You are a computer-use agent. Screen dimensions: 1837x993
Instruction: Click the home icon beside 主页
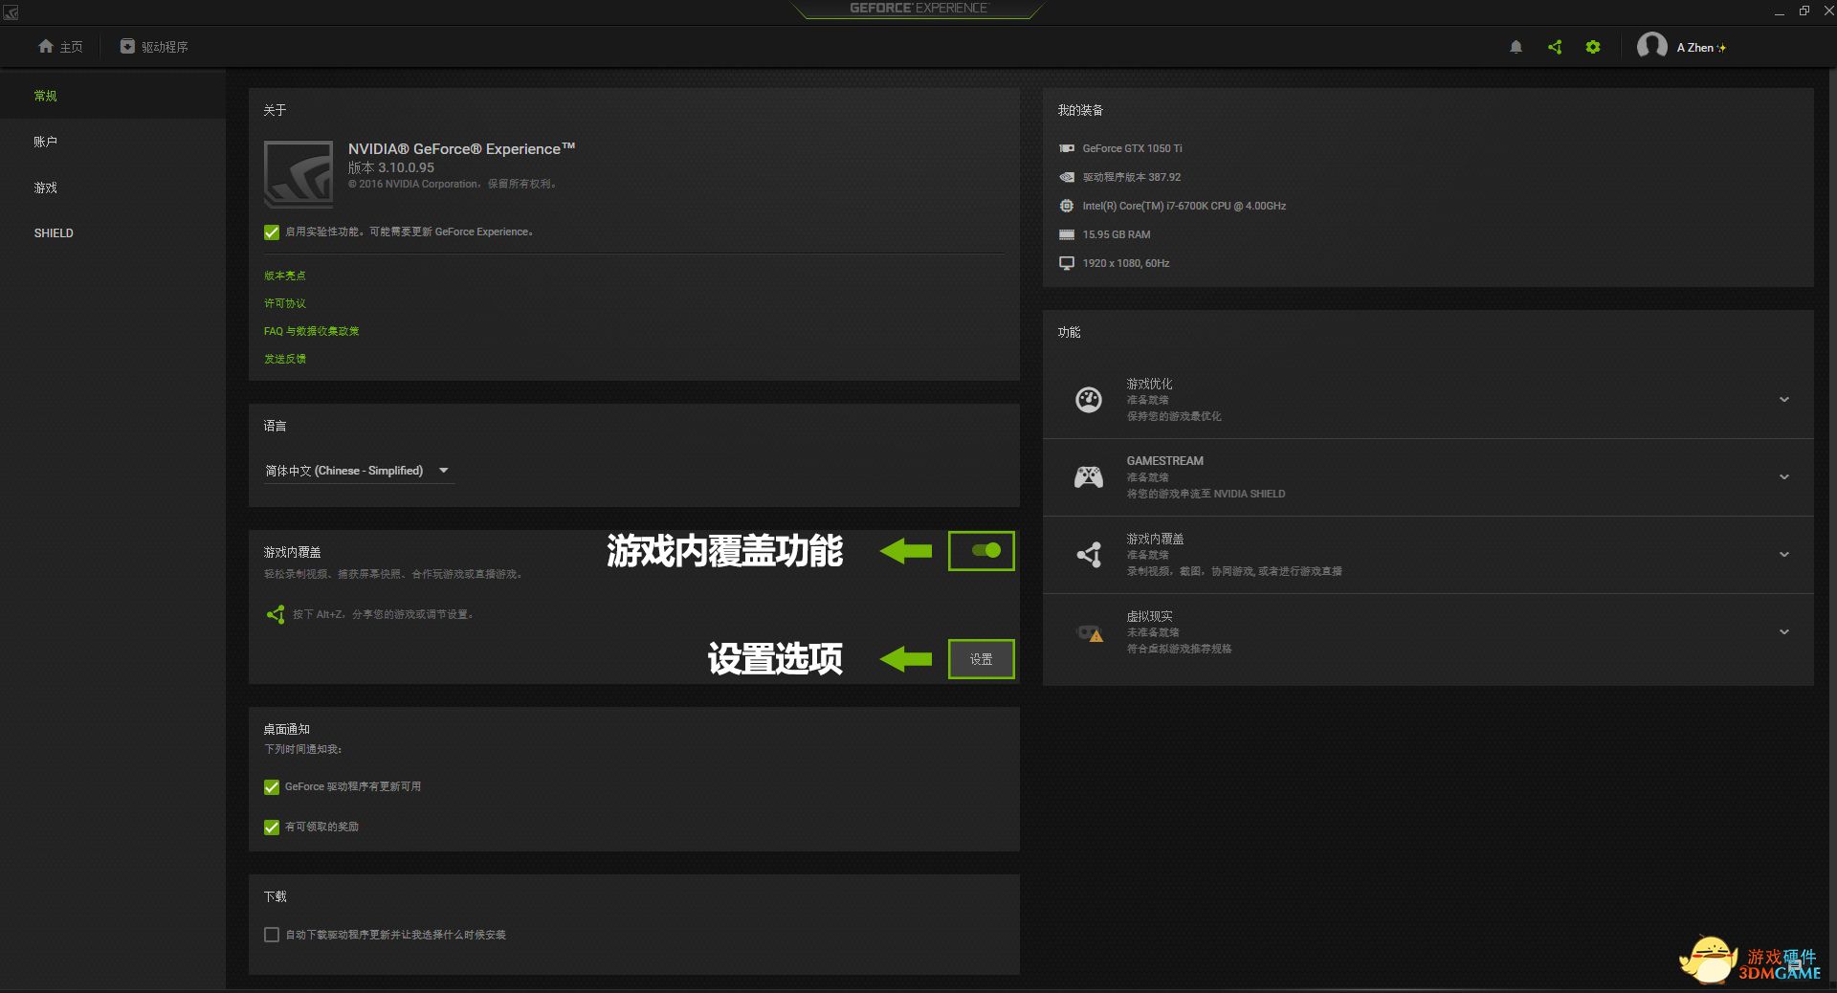click(45, 46)
